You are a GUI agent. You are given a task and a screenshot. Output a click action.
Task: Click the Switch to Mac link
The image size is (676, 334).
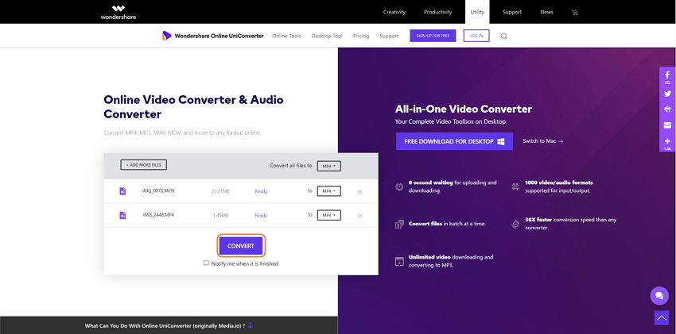(x=542, y=141)
